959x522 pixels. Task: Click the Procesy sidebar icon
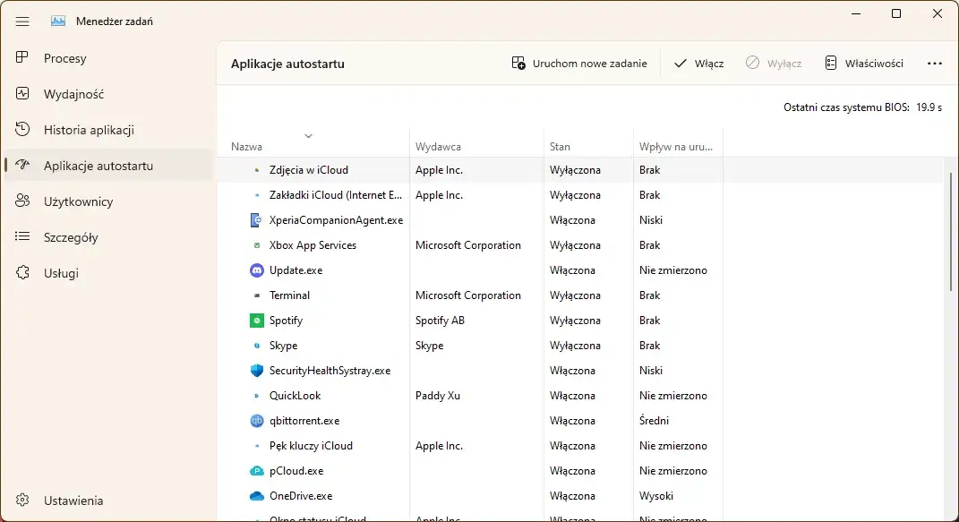pos(22,57)
